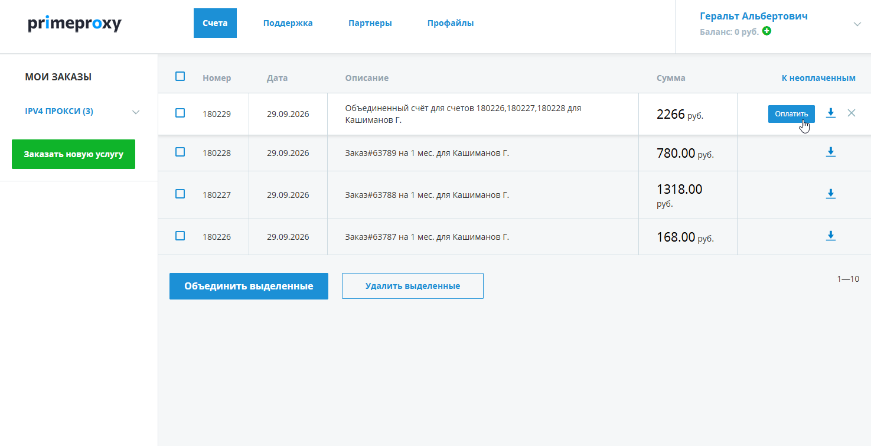Open the primeproxy logo home link
Image resolution: width=871 pixels, height=446 pixels.
coord(75,24)
